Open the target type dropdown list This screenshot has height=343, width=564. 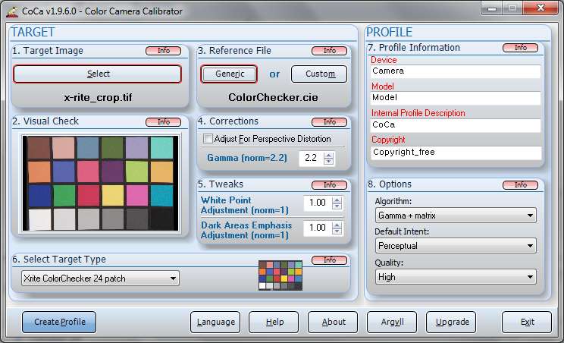[x=100, y=278]
